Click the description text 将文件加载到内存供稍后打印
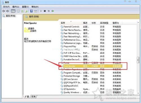Screen dimensions: 141x103 pos(38,41)
